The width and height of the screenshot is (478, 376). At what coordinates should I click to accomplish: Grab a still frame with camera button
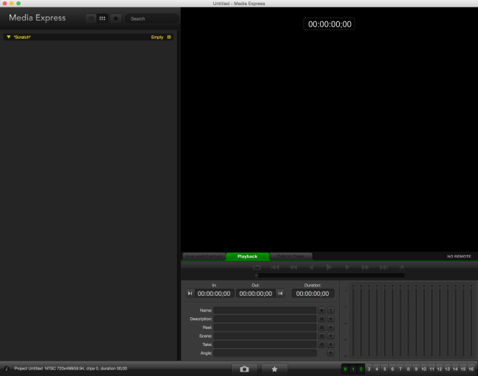coord(244,369)
